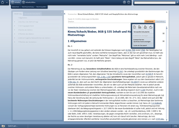Image resolution: width=179 pixels, height=128 pixels.
Task: Open the § 4 WoBindG link
Action: tap(157, 103)
